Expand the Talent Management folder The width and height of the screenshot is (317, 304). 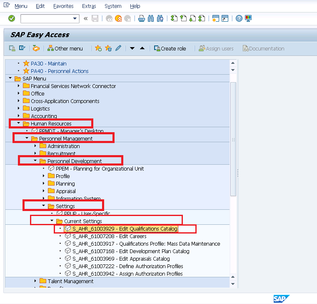tap(35, 281)
